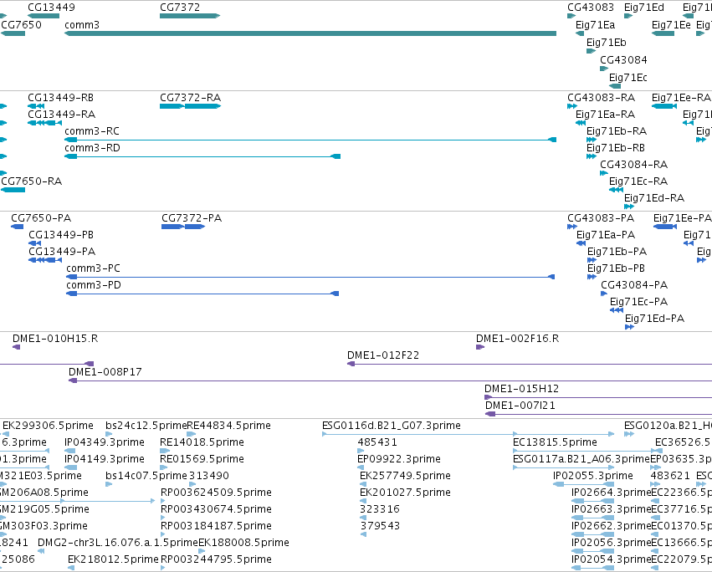Click the CG7372-RA transcript label
The image size is (712, 572).
[x=190, y=98]
